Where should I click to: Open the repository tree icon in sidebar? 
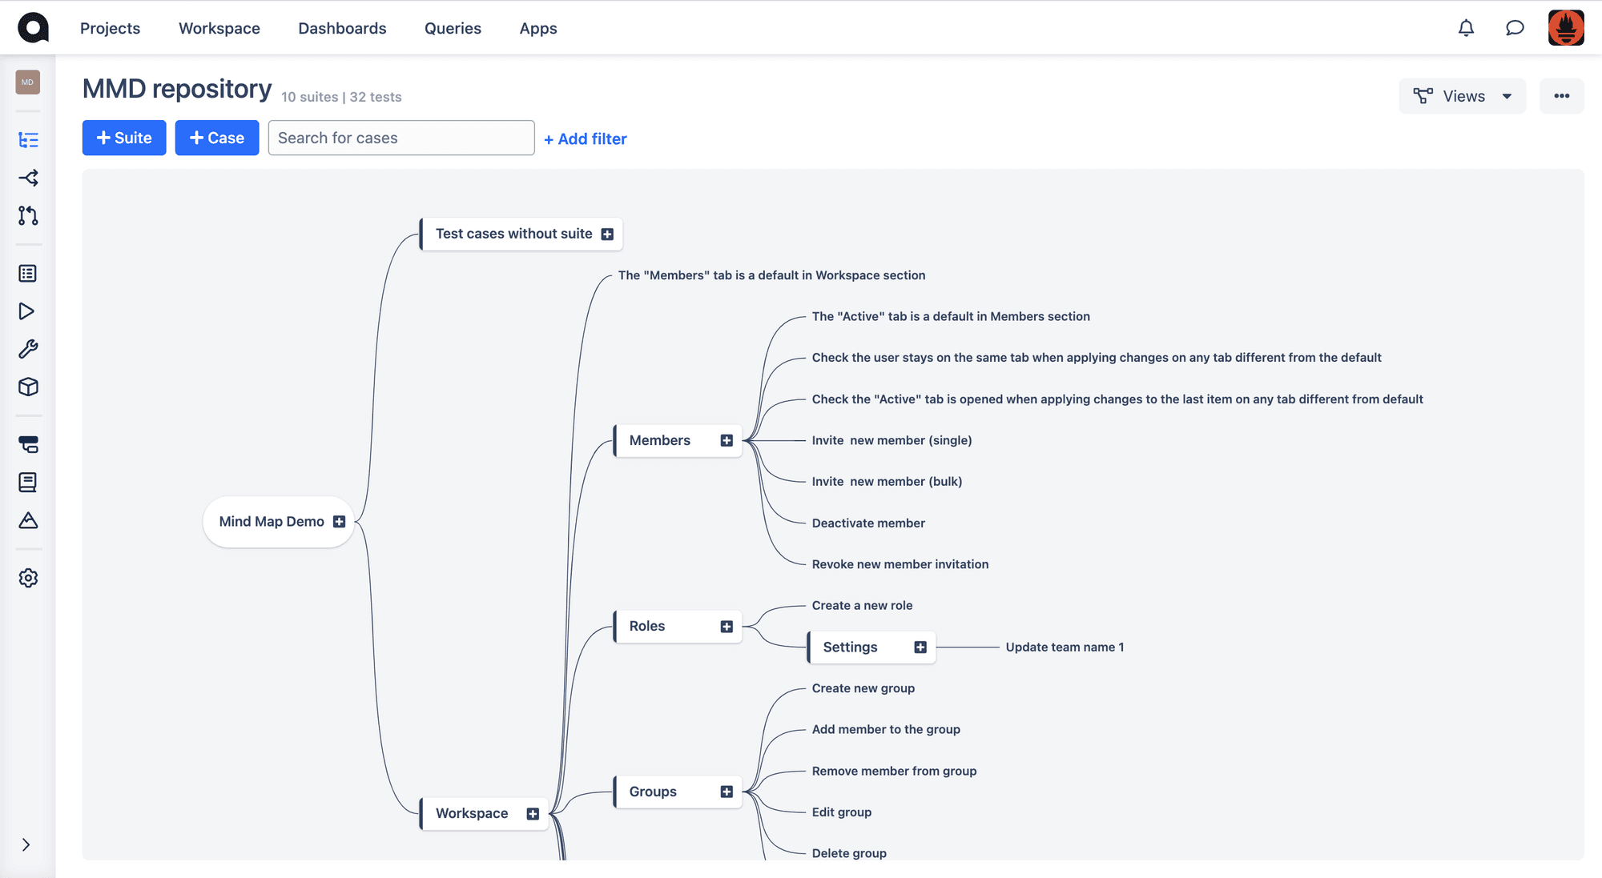click(28, 140)
